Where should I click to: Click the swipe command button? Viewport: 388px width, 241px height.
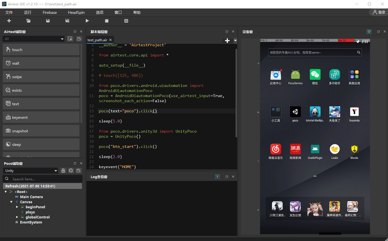coord(41,77)
